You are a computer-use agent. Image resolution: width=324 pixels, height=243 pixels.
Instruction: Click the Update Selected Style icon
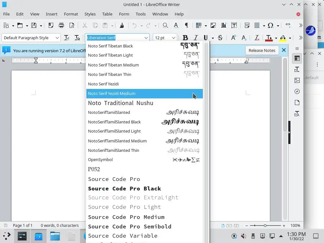66,38
